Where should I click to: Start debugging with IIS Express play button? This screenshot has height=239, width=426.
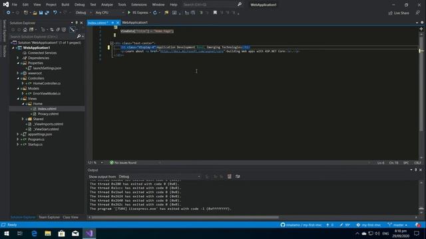(129, 13)
